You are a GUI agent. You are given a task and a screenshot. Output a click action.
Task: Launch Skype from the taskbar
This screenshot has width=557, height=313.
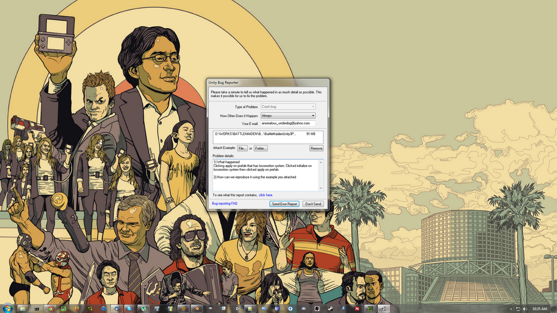(129, 308)
